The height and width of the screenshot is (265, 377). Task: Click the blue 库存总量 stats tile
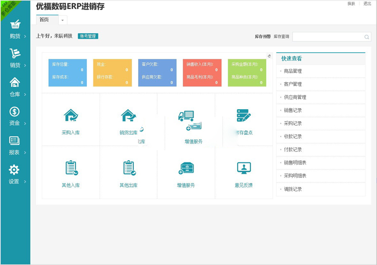tap(67, 73)
